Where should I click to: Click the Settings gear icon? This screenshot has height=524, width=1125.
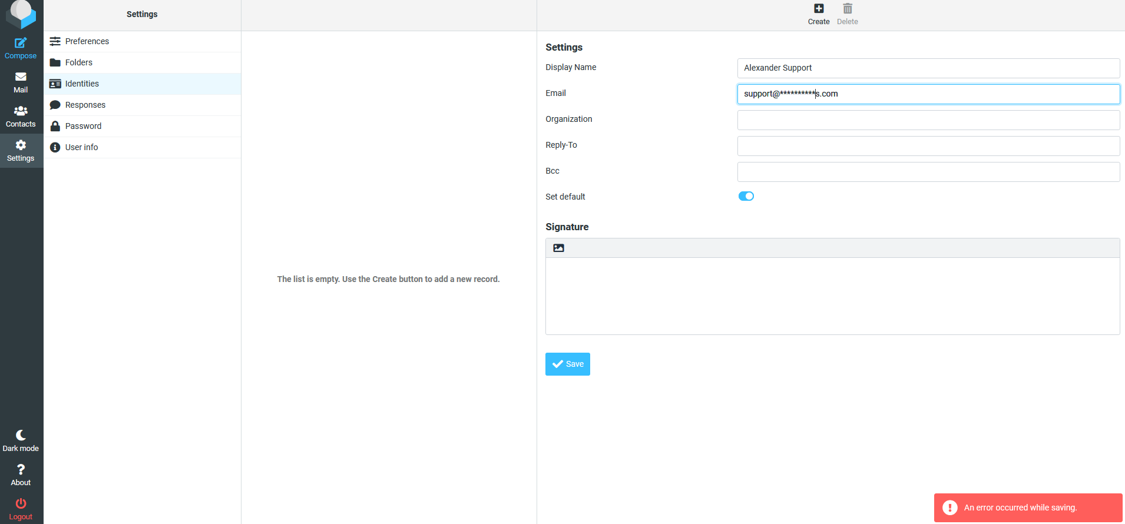tap(21, 145)
